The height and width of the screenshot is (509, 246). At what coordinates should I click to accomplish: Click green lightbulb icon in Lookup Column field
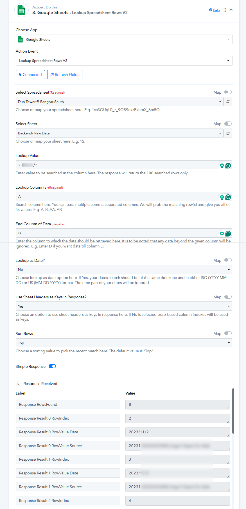(x=222, y=197)
